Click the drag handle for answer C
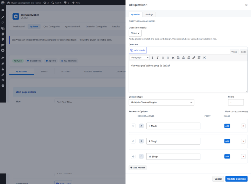This screenshot has width=251, height=184. point(133,157)
